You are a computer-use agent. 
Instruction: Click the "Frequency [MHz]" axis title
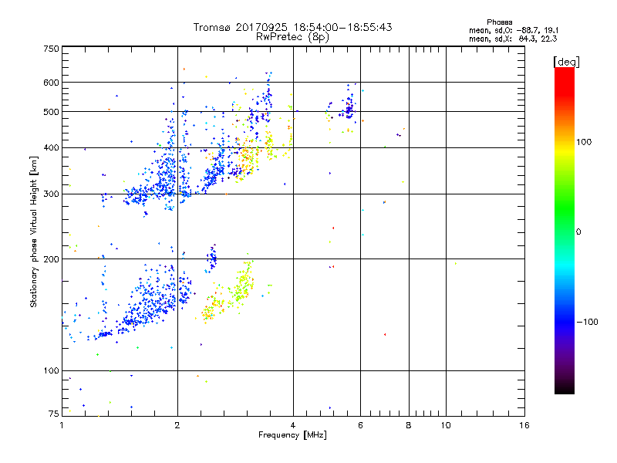(x=292, y=435)
